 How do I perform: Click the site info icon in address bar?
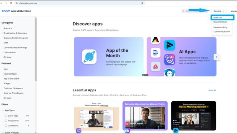[x=17, y=3]
